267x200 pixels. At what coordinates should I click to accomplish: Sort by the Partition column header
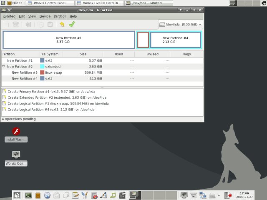tap(20, 54)
